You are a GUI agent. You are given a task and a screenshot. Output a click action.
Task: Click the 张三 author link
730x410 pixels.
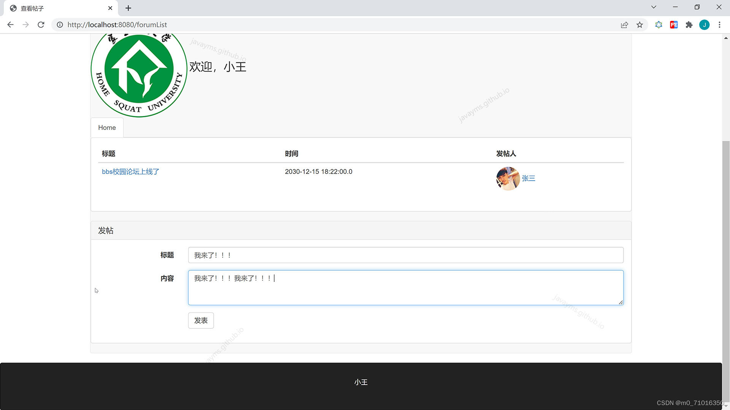(528, 178)
